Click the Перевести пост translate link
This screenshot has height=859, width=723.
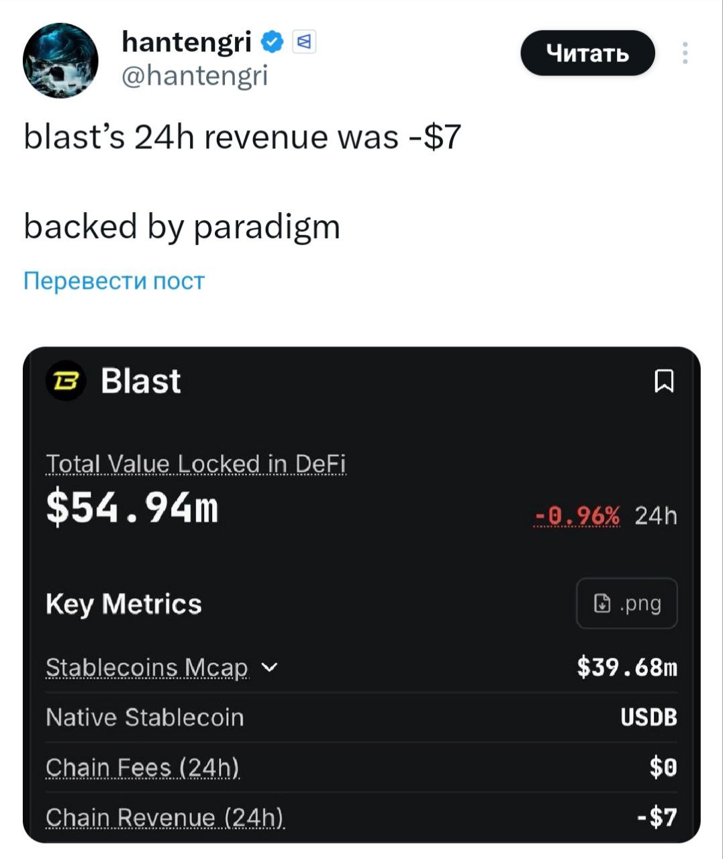tap(113, 281)
